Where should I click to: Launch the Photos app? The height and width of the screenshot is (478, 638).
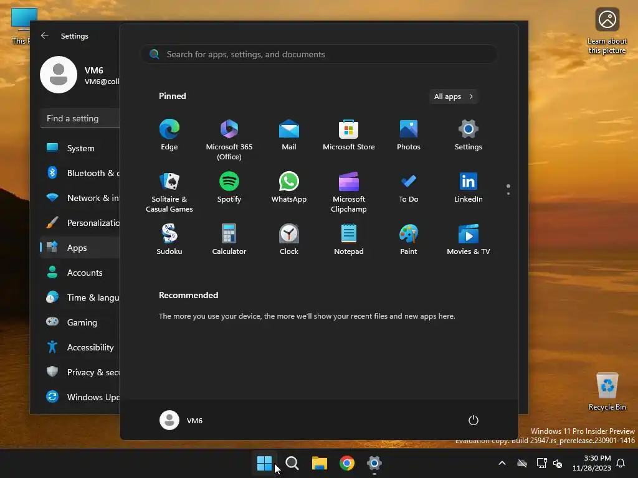coord(409,135)
